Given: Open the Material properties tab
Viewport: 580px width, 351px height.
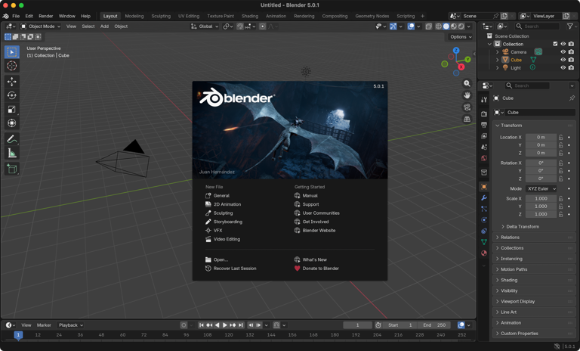Looking at the screenshot, I should (484, 253).
